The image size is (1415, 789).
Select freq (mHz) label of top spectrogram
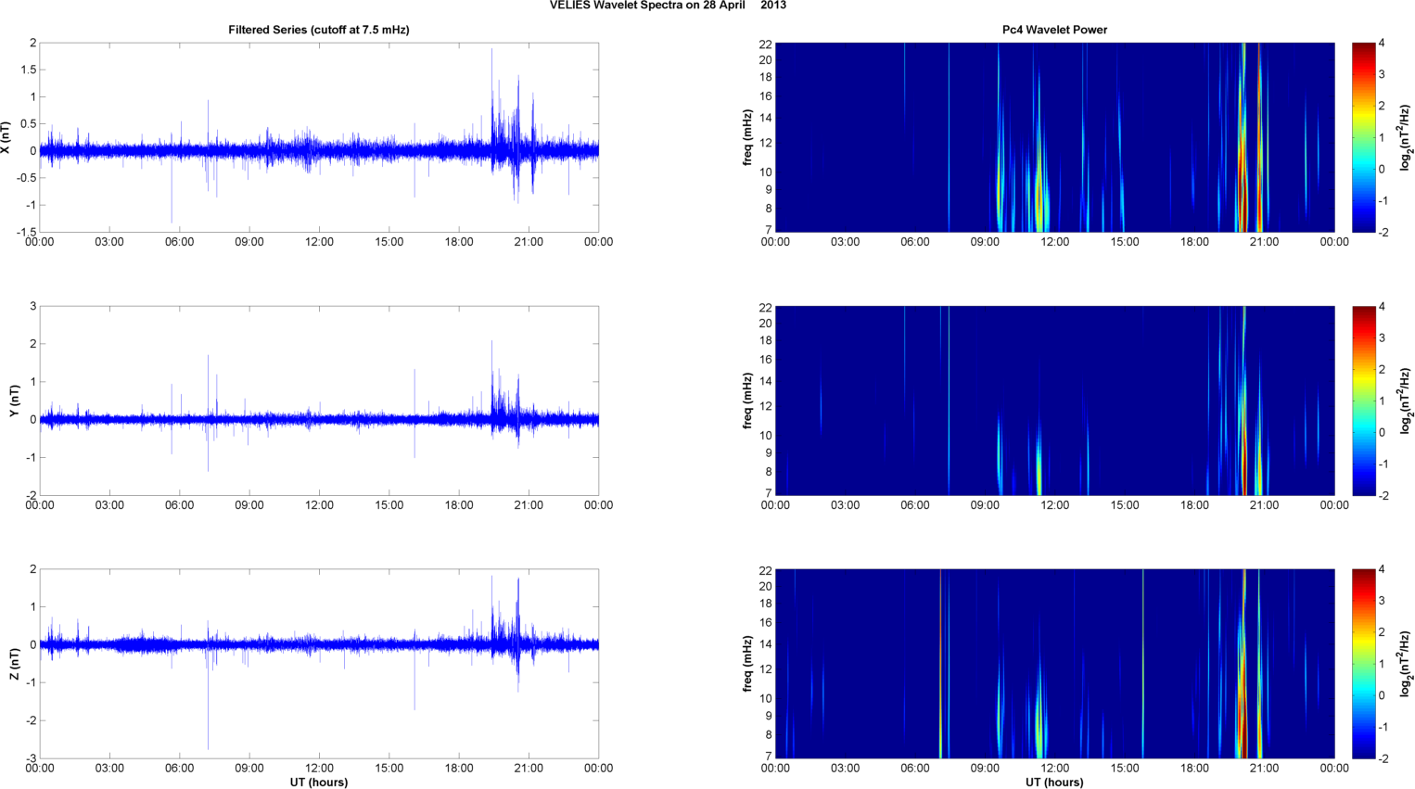747,137
